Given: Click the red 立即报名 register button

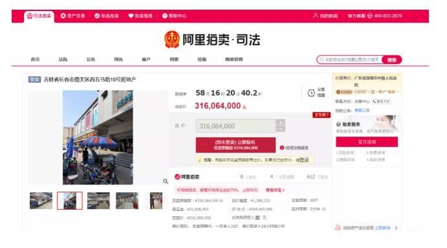Looking at the screenshot, I should (235, 144).
